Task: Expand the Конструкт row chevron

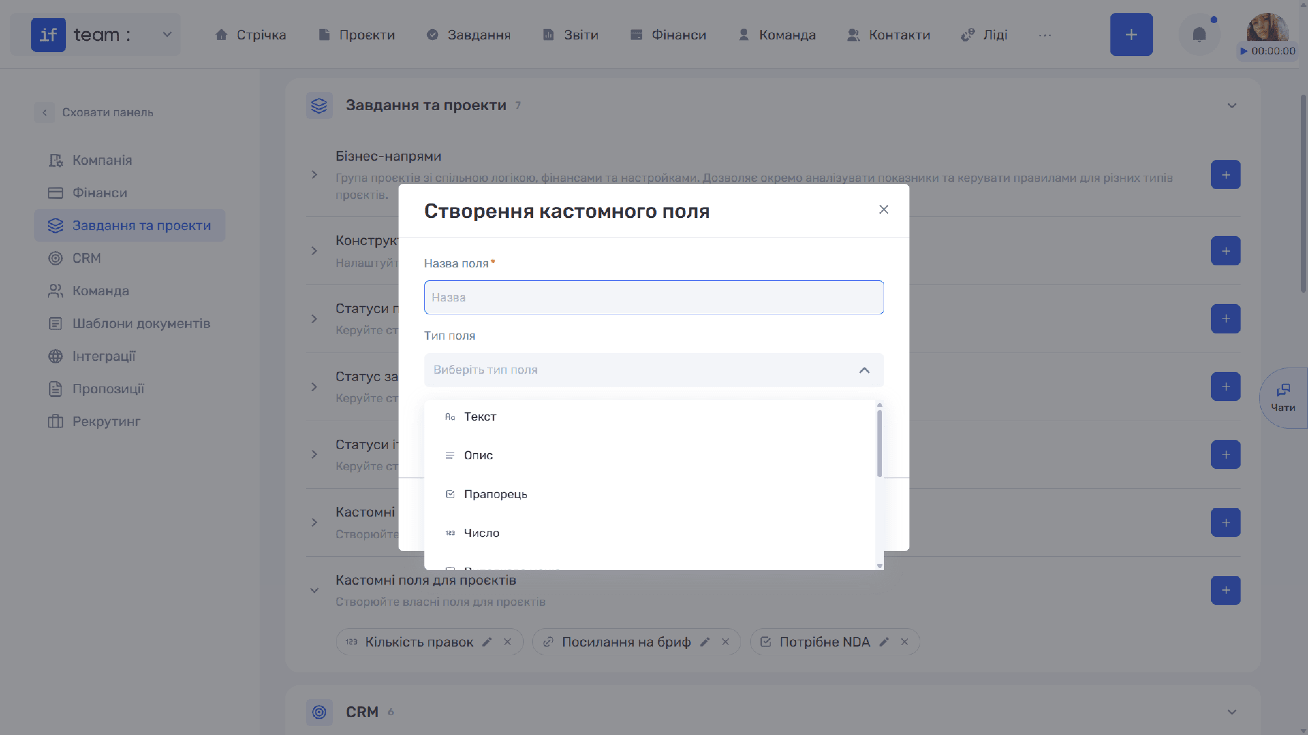Action: pyautogui.click(x=314, y=251)
